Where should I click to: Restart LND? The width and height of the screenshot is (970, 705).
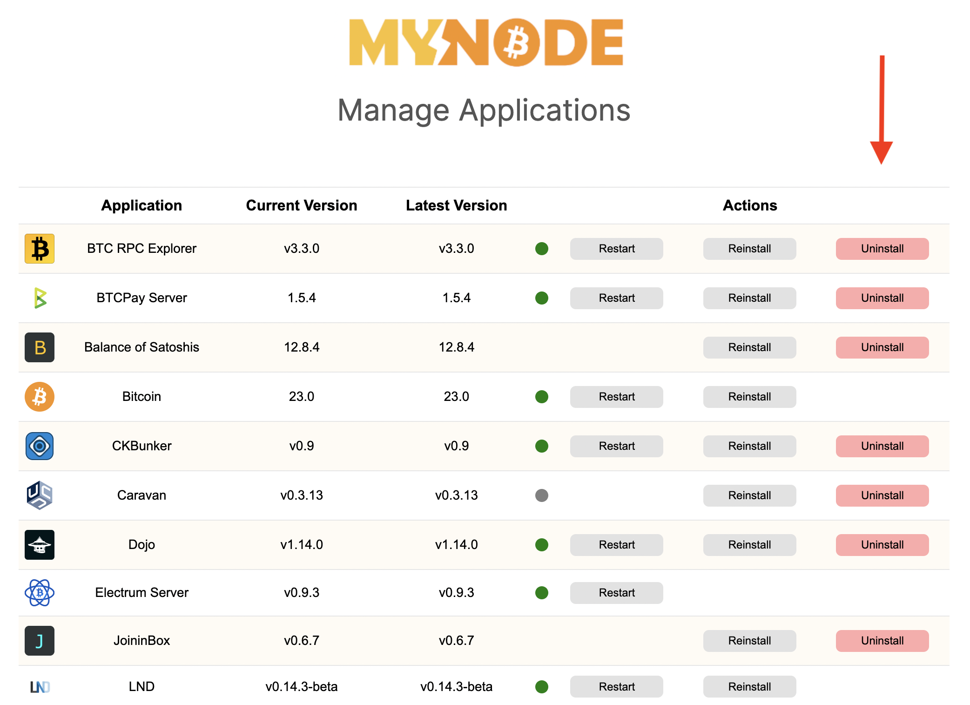[x=617, y=687]
